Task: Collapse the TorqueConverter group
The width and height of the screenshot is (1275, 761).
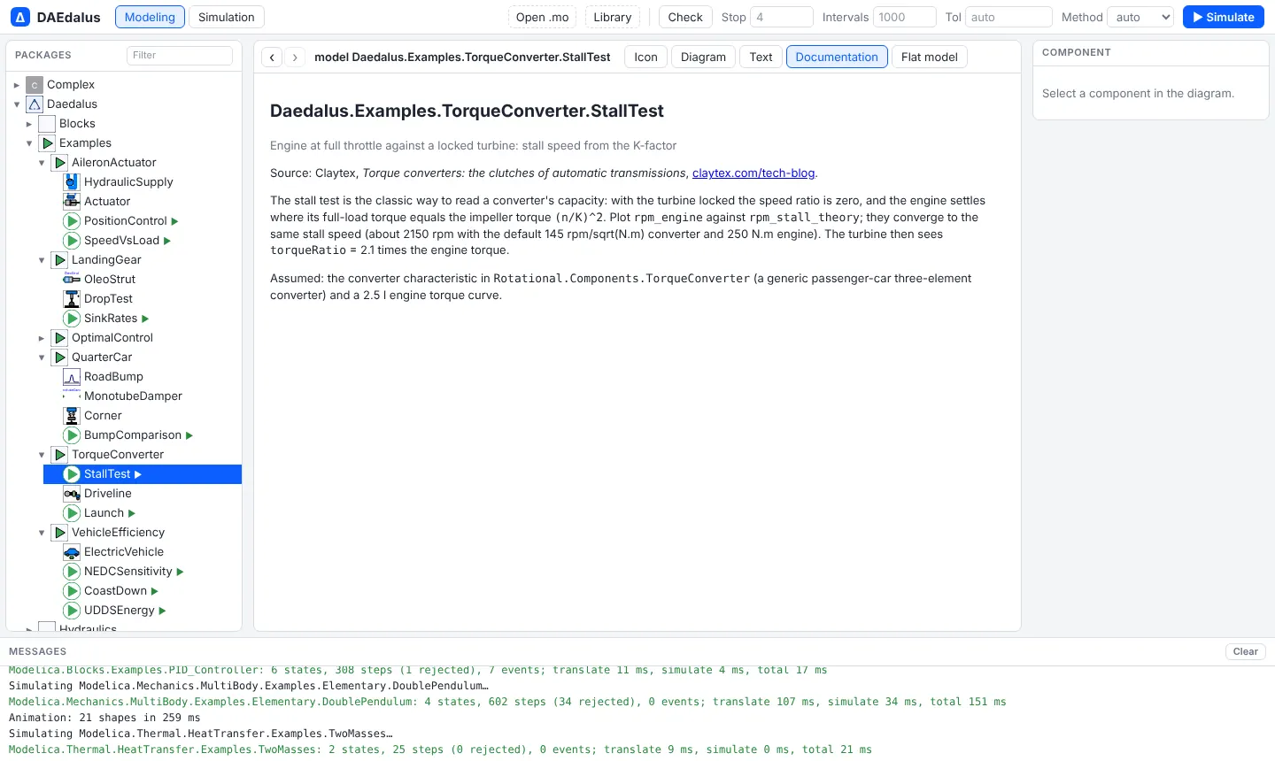Action: pyautogui.click(x=42, y=455)
